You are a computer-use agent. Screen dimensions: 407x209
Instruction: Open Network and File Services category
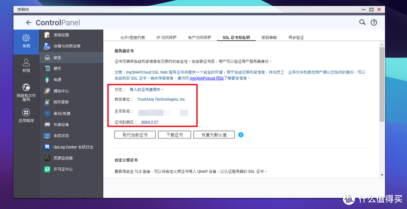point(26,88)
